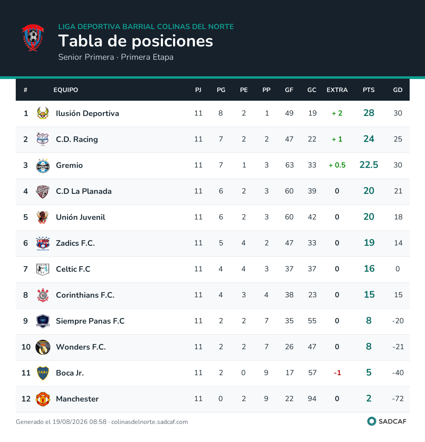
Task: Click the EXTRA column header
Action: pyautogui.click(x=337, y=90)
